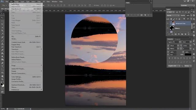Create a new layer group
The width and height of the screenshot is (196, 110).
[x=182, y=34]
